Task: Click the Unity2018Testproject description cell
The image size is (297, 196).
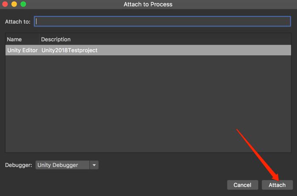Action: tap(70, 50)
